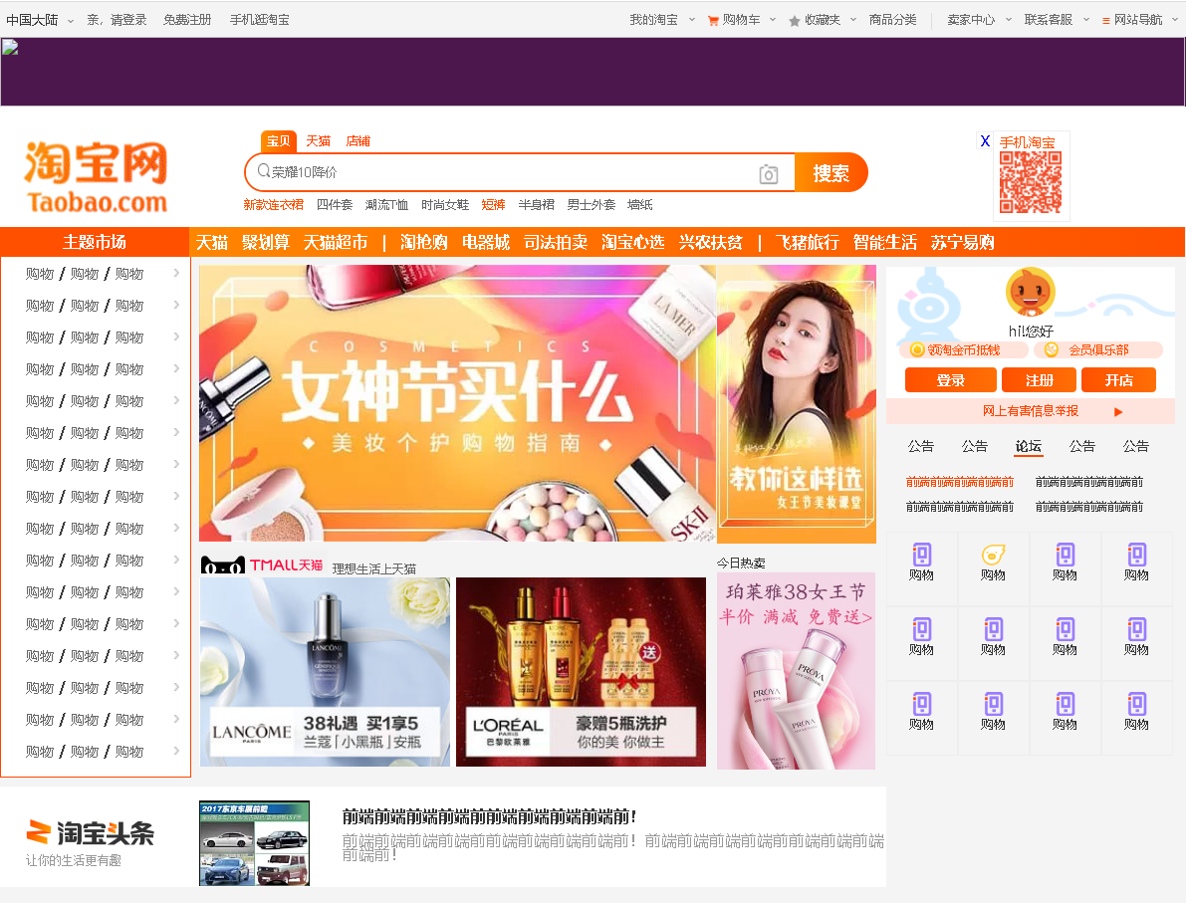Select the 天猫 search tab

(319, 141)
